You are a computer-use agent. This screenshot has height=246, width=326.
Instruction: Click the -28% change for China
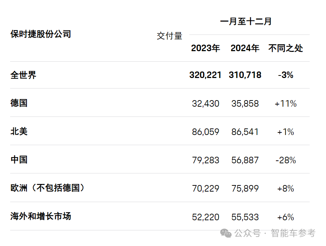point(285,160)
